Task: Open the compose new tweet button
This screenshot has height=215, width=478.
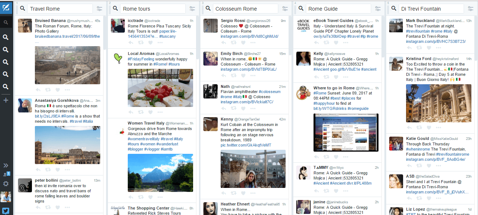Action: pyautogui.click(x=6, y=7)
